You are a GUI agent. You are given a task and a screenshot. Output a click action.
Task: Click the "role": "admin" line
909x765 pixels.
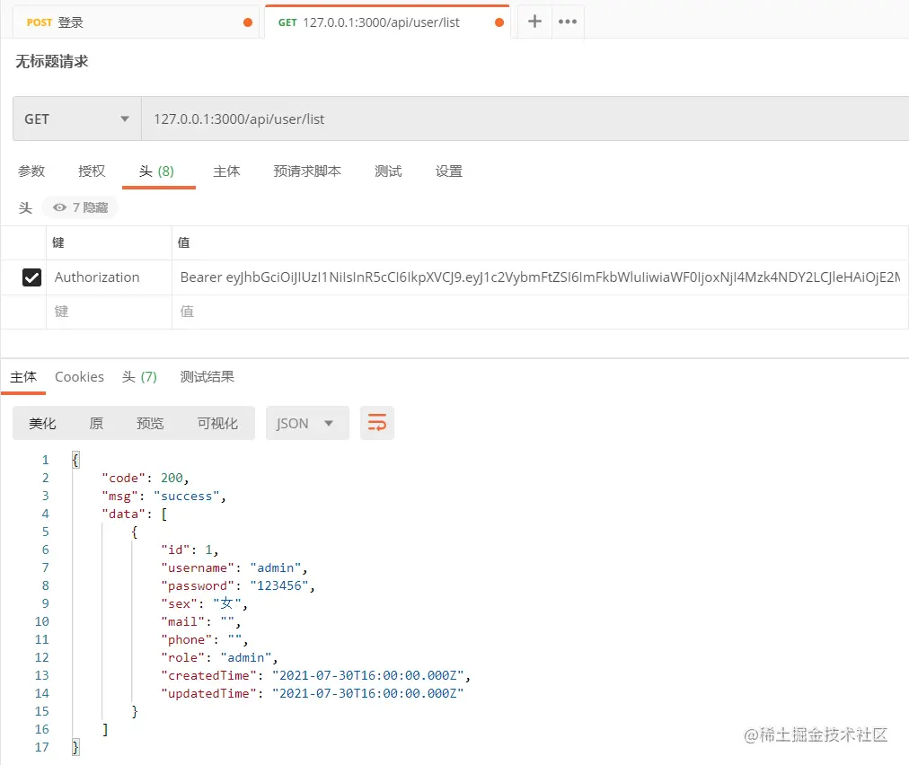click(219, 658)
